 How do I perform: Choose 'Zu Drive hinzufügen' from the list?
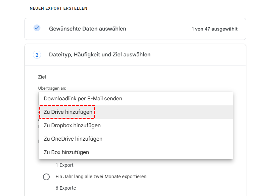pyautogui.click(x=68, y=112)
